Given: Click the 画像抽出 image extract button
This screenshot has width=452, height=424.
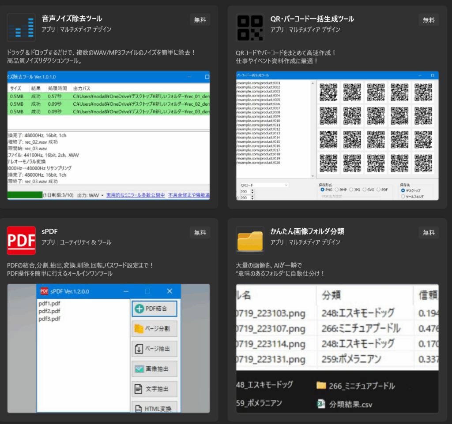Looking at the screenshot, I should tap(154, 369).
